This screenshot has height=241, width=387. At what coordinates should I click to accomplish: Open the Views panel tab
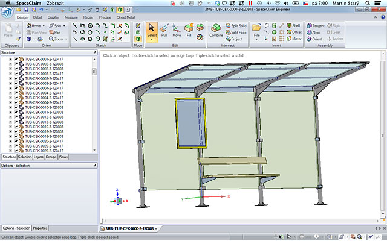tap(63, 157)
